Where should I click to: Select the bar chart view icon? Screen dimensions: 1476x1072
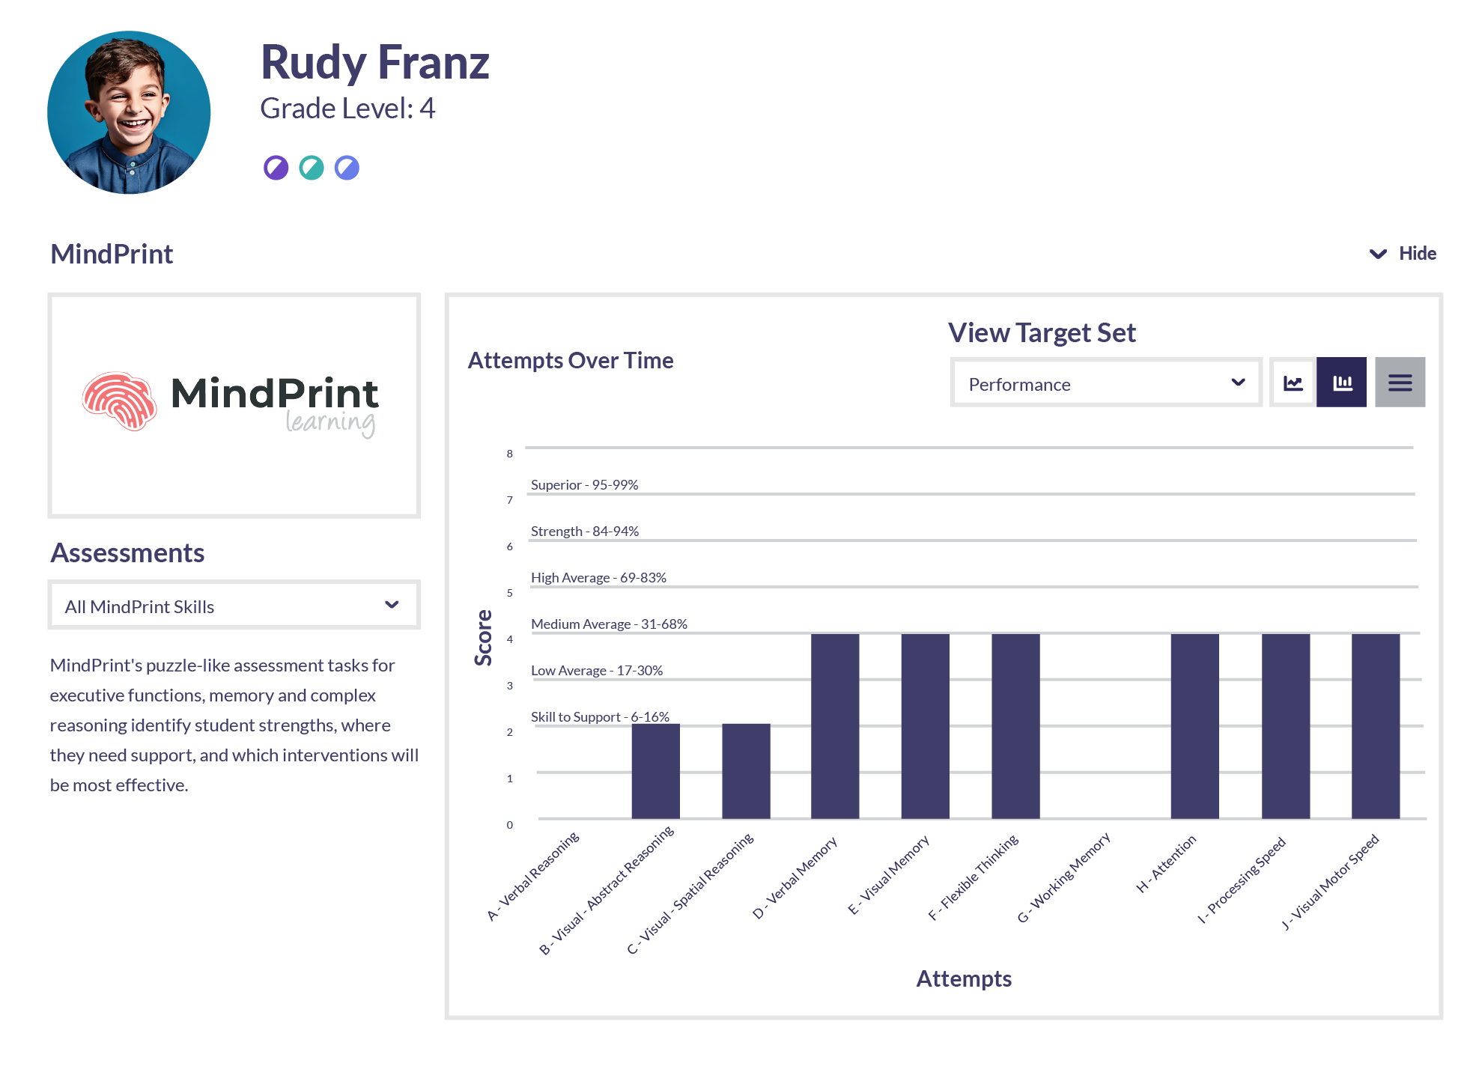point(1342,383)
